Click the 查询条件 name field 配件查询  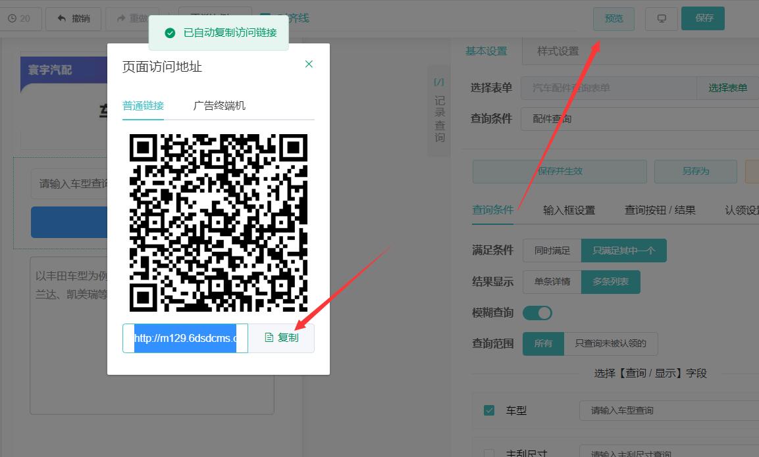[640, 119]
